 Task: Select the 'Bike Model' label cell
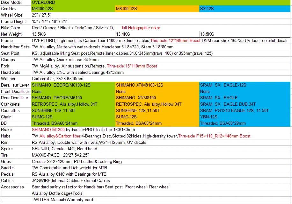coord(15,3)
